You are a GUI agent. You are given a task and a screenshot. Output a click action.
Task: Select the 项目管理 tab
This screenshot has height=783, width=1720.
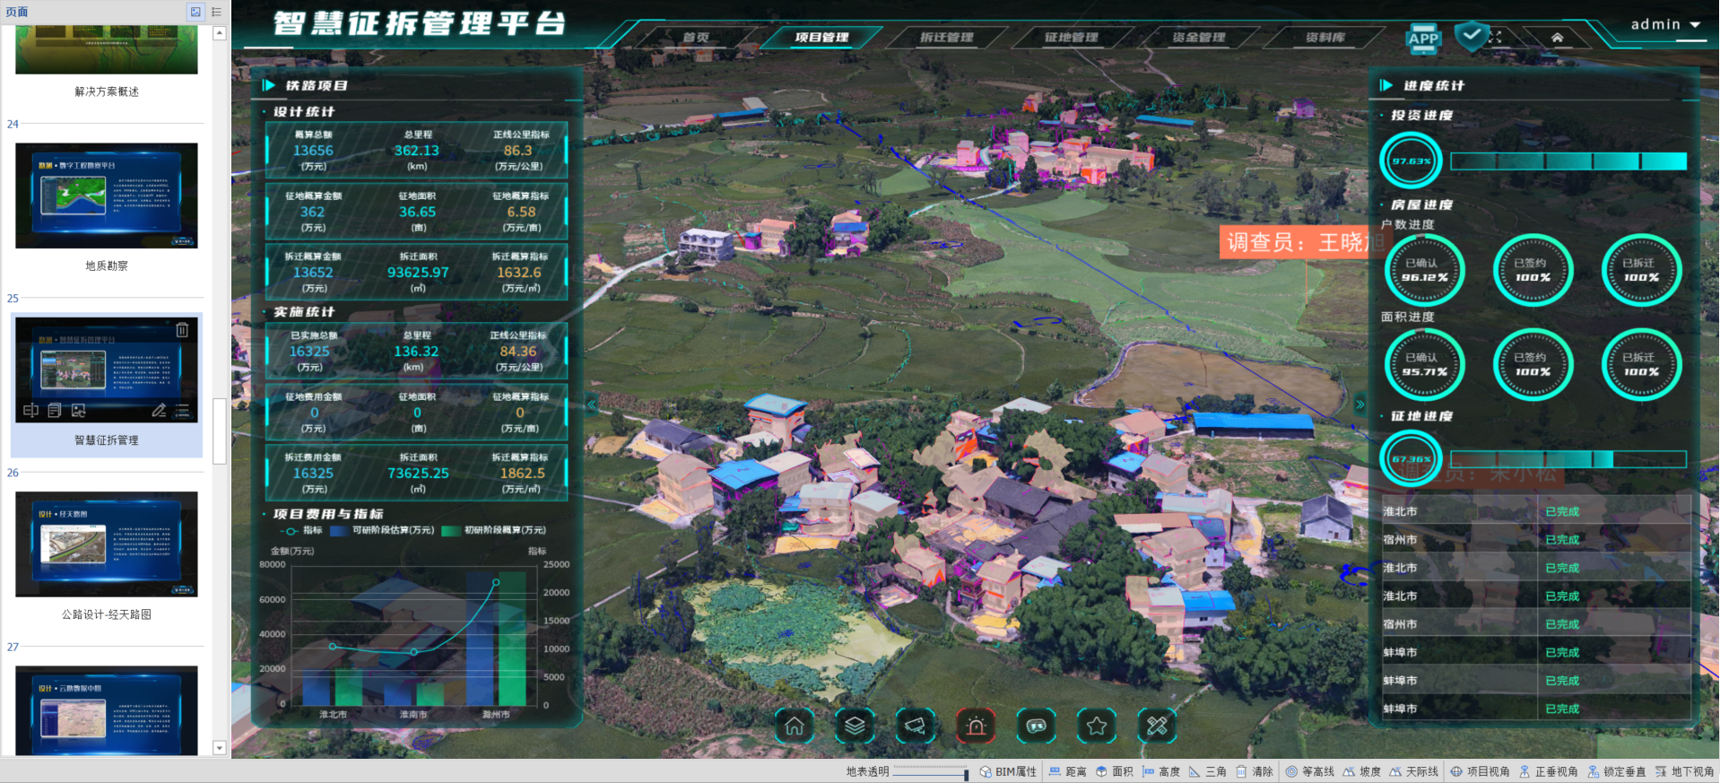[x=821, y=38]
